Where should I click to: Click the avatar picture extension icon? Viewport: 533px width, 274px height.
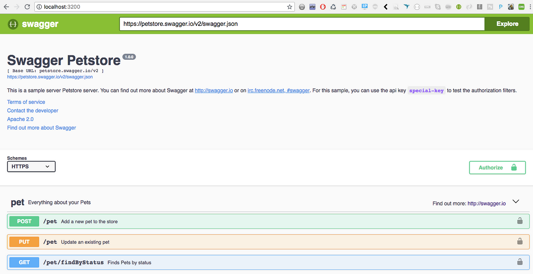(x=511, y=7)
